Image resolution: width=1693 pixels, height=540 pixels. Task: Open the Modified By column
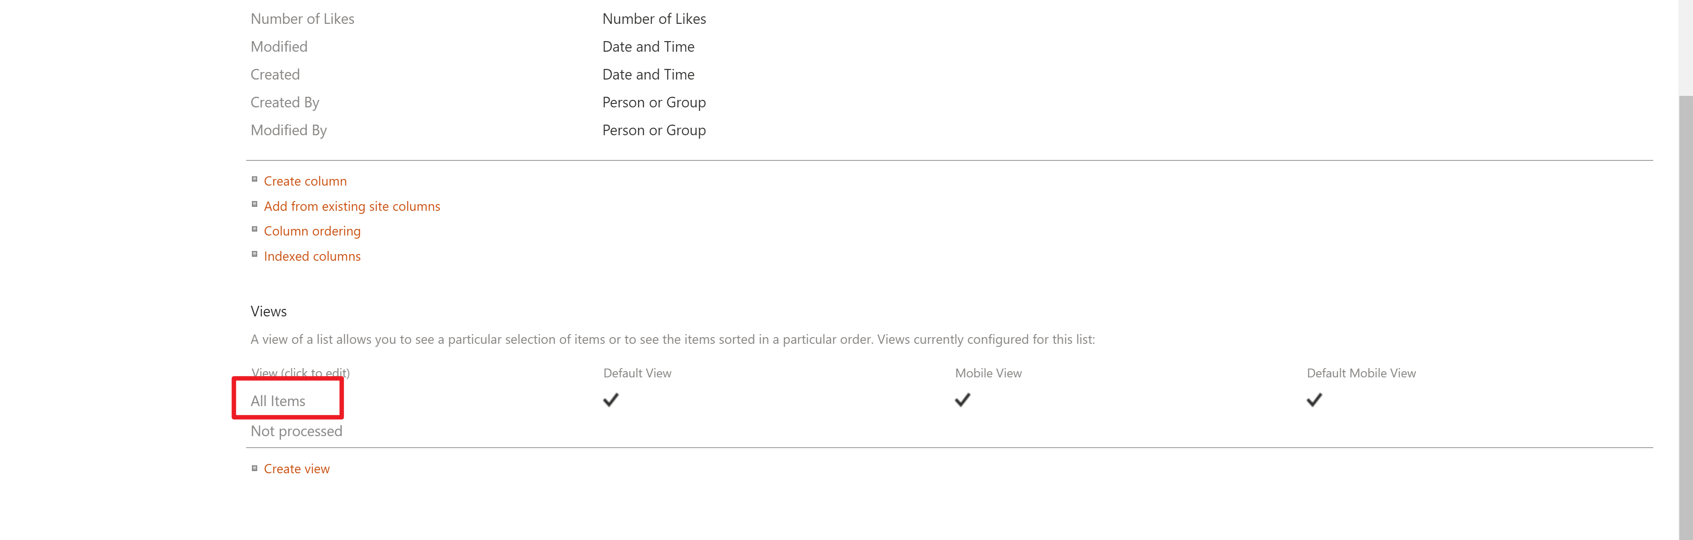[289, 130]
